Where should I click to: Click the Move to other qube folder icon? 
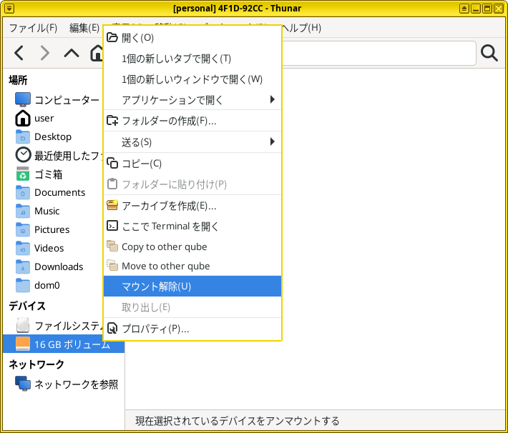[x=112, y=265]
